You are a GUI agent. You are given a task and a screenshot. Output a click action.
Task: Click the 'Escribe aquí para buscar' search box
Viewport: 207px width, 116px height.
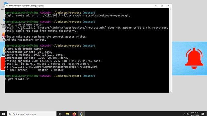click(x=32, y=114)
